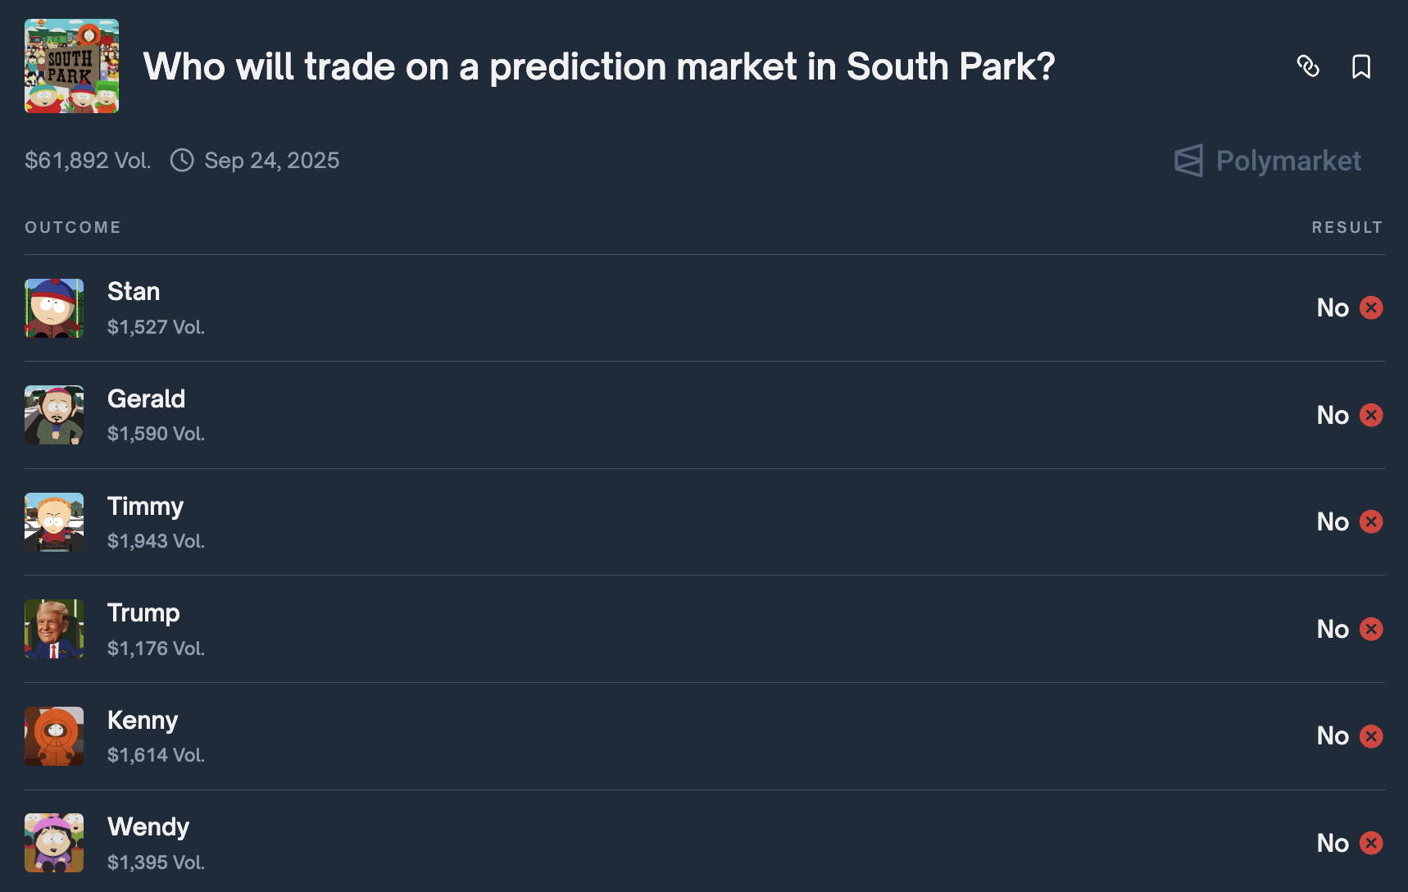1408x892 pixels.
Task: Select the Wendy outcome name
Action: (x=148, y=826)
